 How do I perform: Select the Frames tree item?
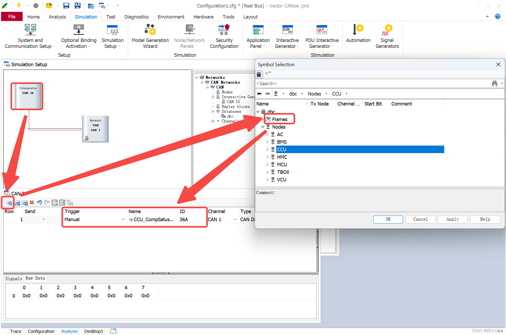pyautogui.click(x=280, y=119)
